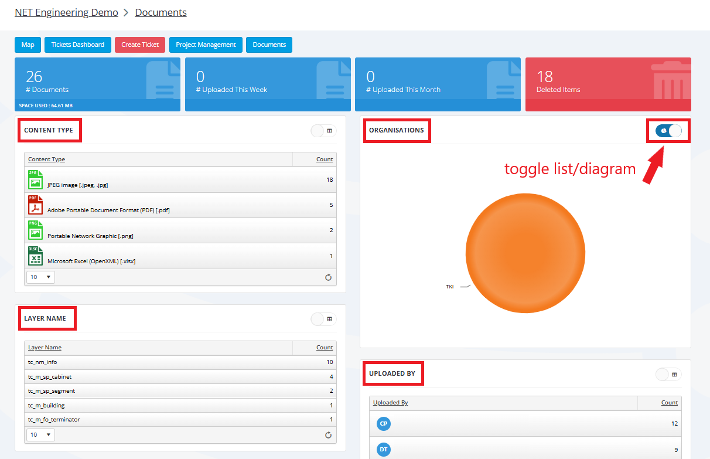This screenshot has height=459, width=710.
Task: Click the PNG file type icon
Action: tap(35, 230)
